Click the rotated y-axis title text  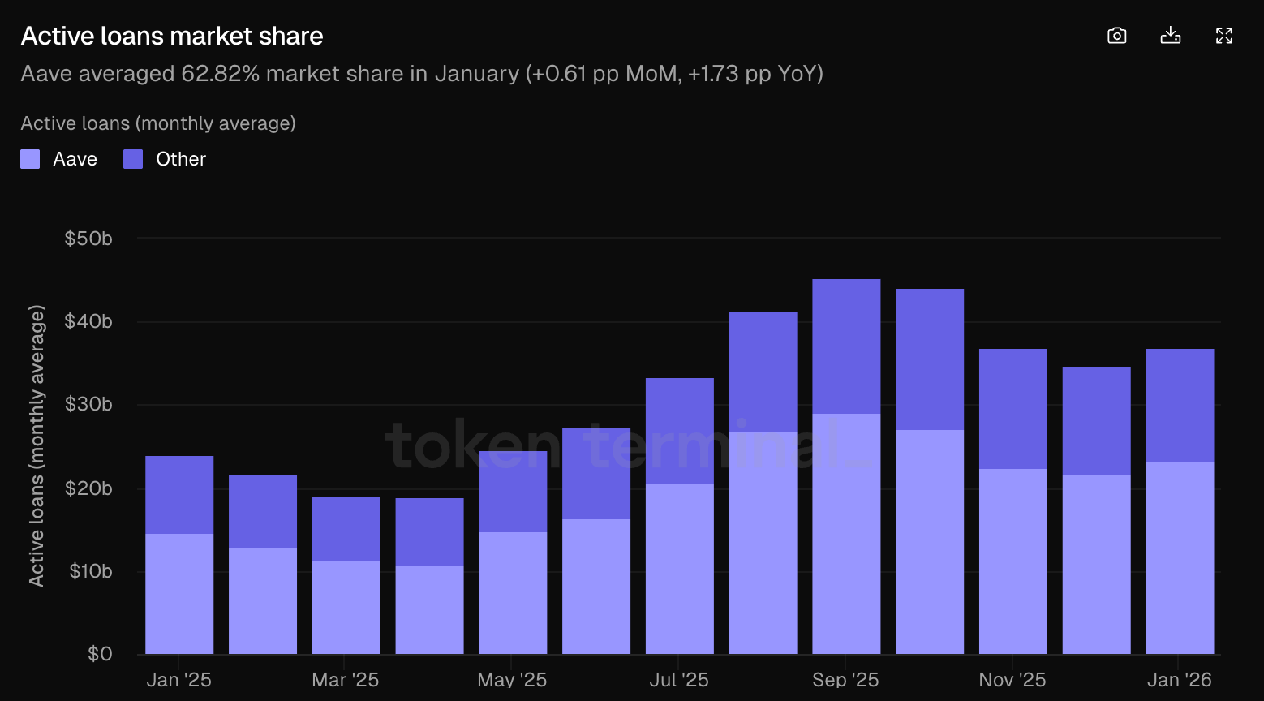pyautogui.click(x=37, y=446)
